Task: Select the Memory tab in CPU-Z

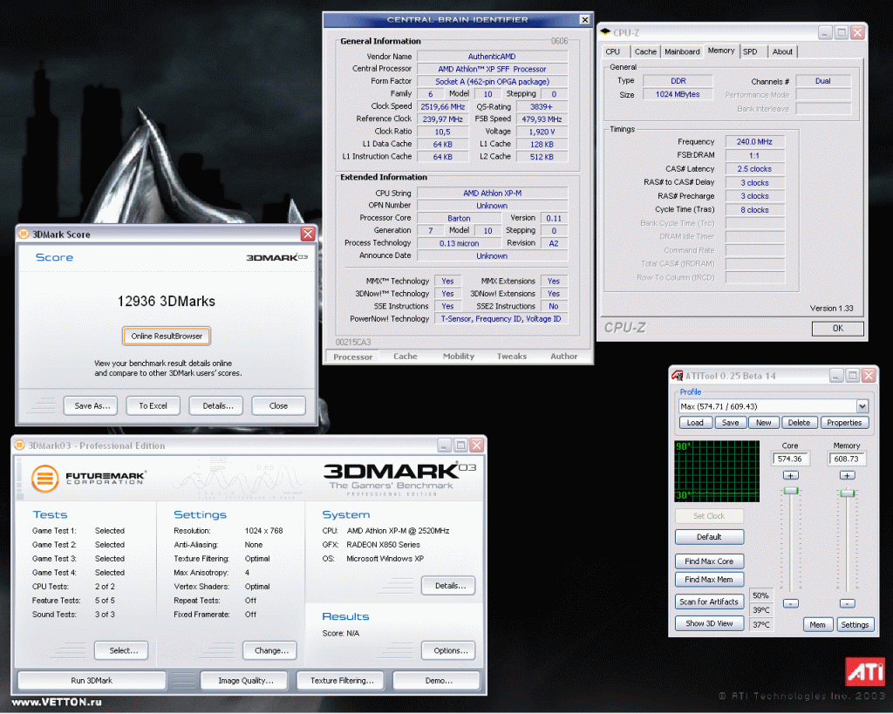Action: point(721,51)
